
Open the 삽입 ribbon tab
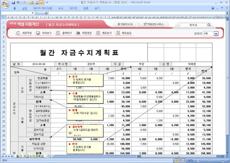(x=25, y=8)
